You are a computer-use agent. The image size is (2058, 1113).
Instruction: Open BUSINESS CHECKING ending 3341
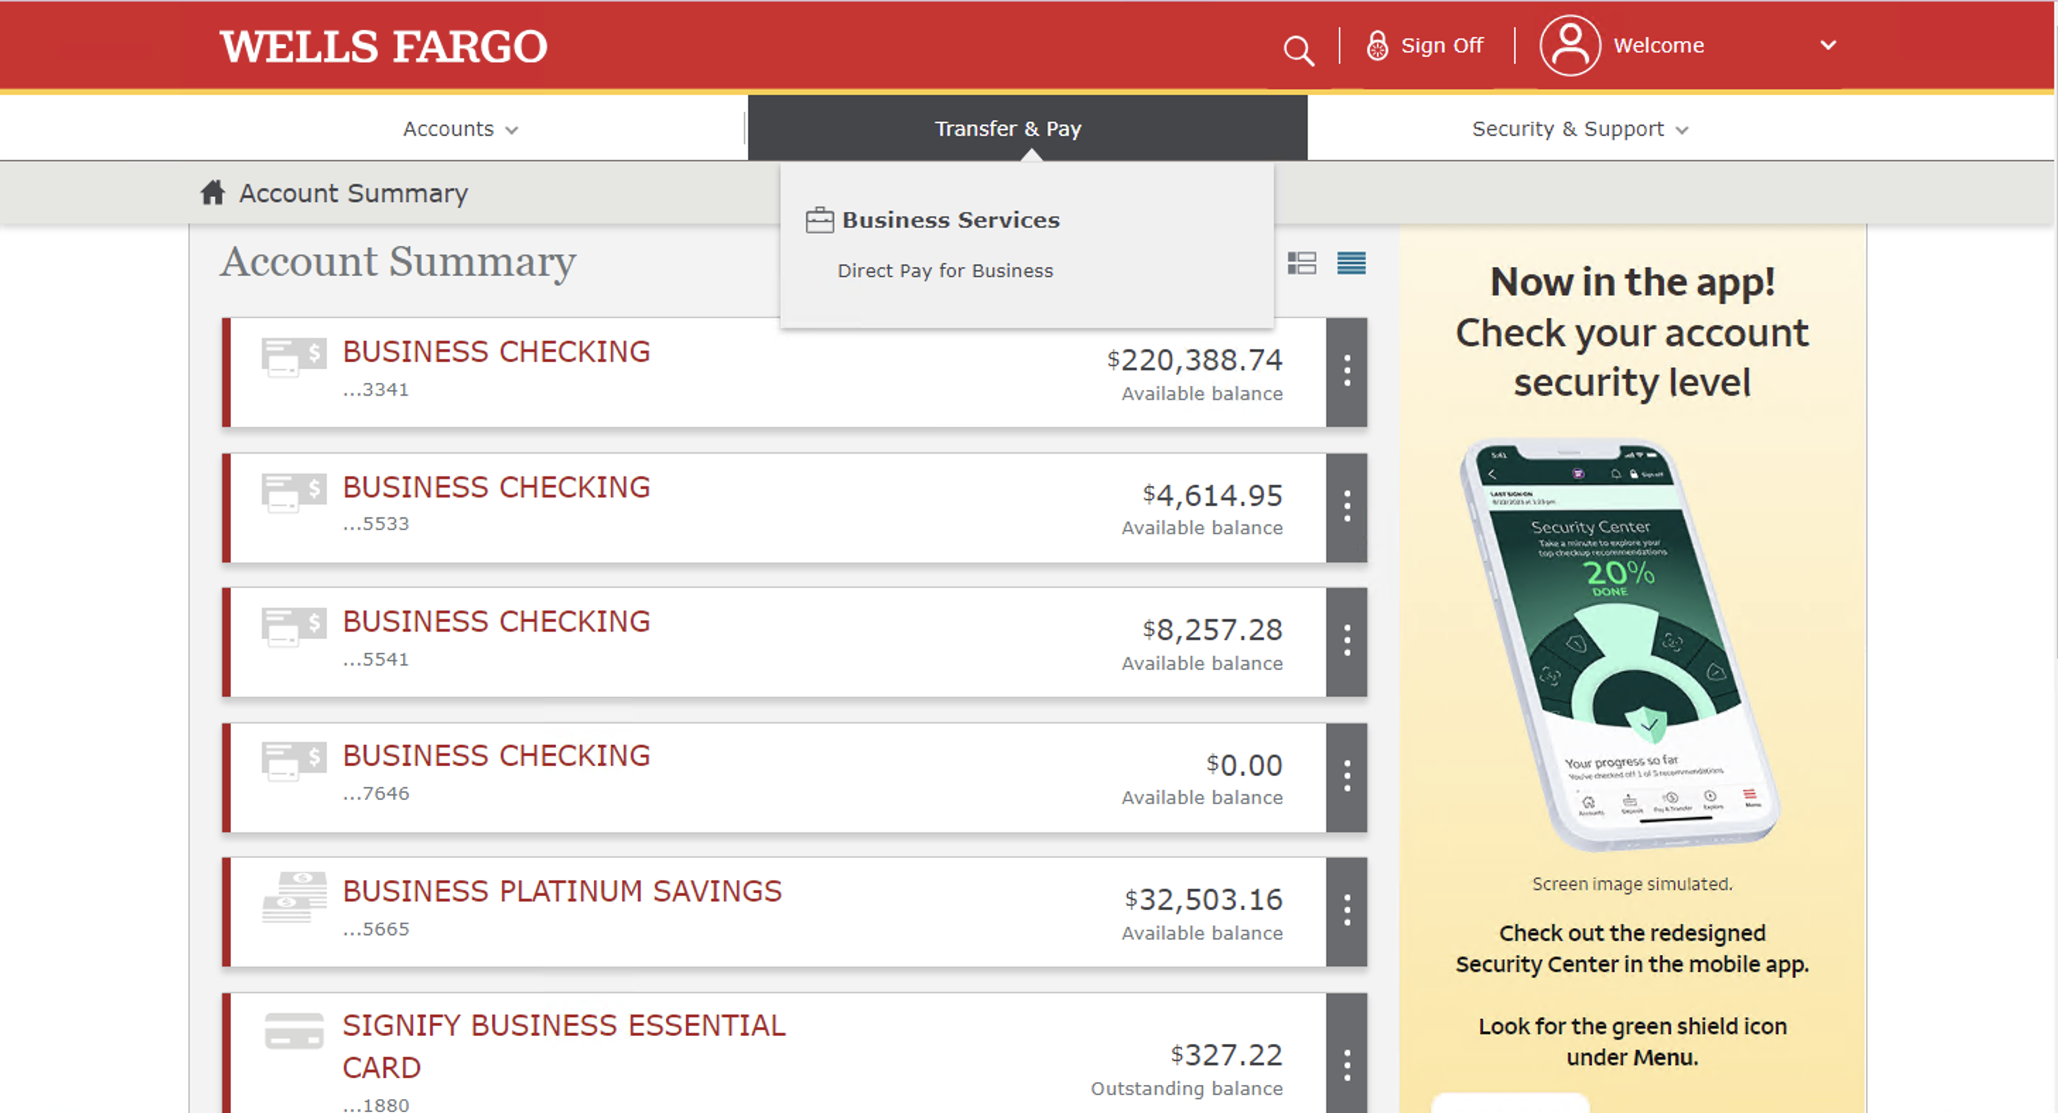[x=496, y=351]
